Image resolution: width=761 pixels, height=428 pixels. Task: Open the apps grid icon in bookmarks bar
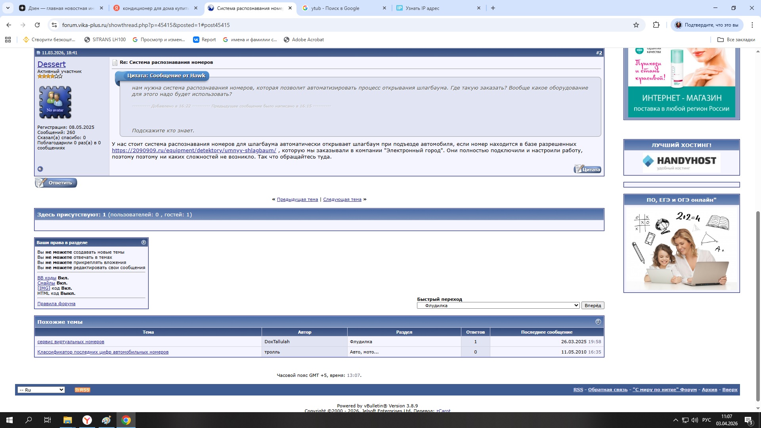coord(8,40)
